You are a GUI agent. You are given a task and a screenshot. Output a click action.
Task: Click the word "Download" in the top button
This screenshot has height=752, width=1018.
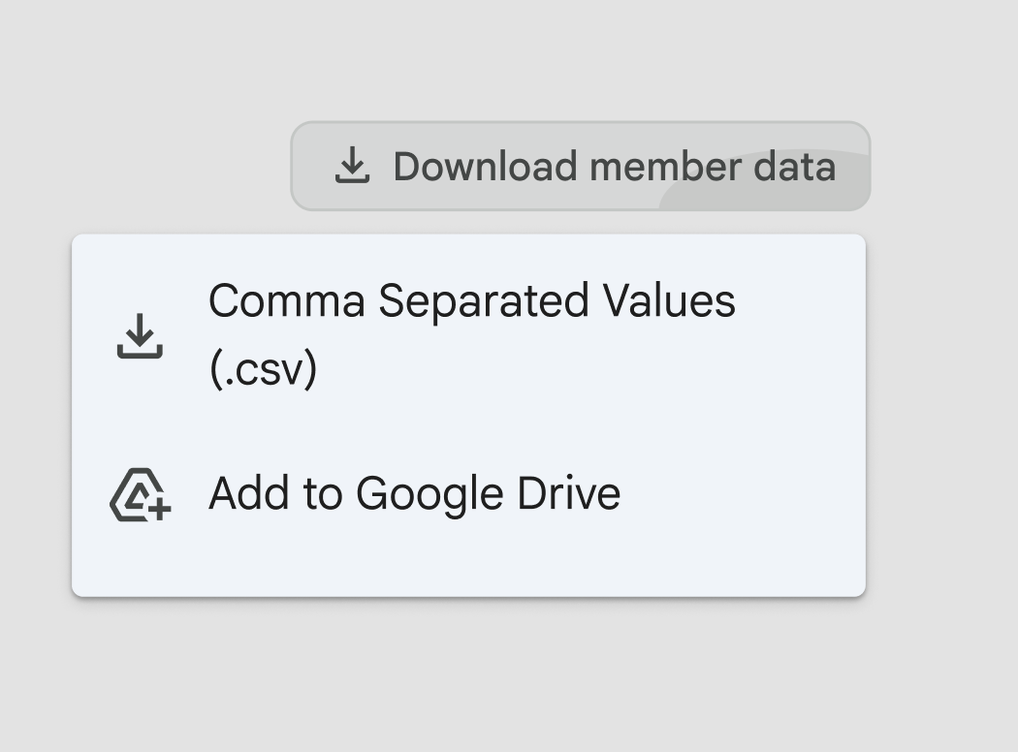pos(485,167)
